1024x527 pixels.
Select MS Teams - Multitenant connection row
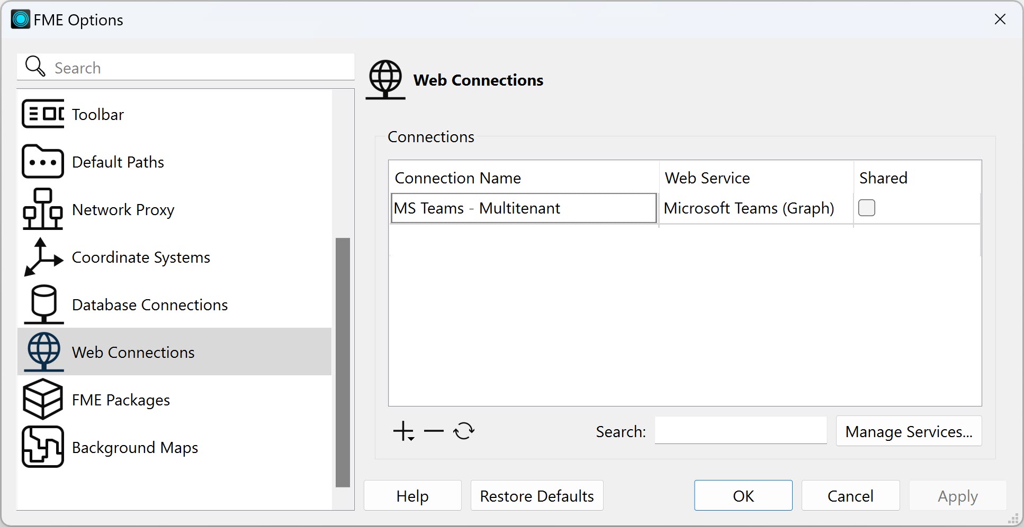pyautogui.click(x=523, y=208)
